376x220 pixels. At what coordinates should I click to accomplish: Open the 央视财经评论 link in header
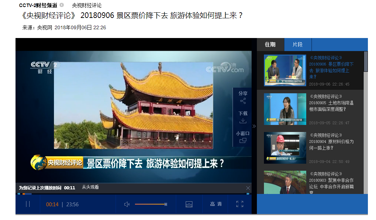click(x=87, y=5)
